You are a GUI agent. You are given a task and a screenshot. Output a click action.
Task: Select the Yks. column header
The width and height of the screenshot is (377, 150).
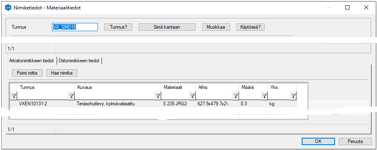(x=282, y=88)
